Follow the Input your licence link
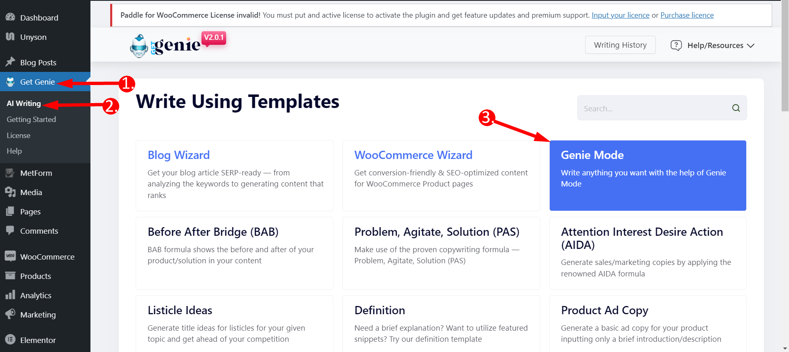The height and width of the screenshot is (352, 789). tap(620, 15)
